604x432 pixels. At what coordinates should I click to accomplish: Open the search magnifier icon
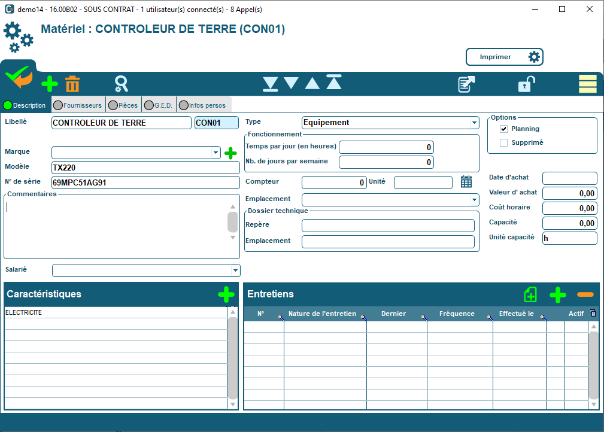point(121,84)
